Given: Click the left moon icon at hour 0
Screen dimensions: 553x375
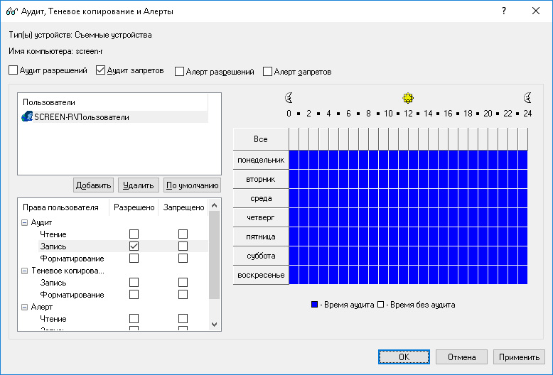Looking at the screenshot, I should [x=289, y=98].
